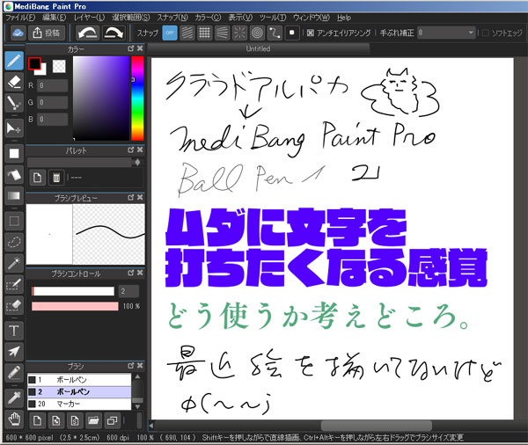
Task: Select brush 2 ボールペン
Action: (79, 392)
